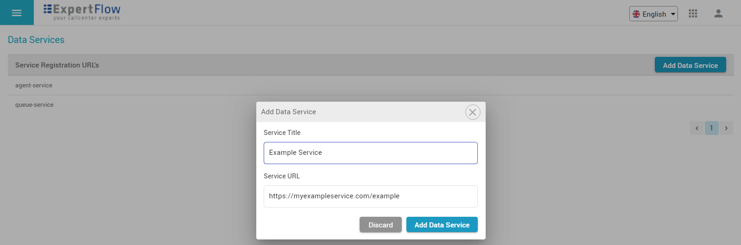Screen dimensions: 741x245
Task: Click the Service Registration URL's column header
Action: 57,65
